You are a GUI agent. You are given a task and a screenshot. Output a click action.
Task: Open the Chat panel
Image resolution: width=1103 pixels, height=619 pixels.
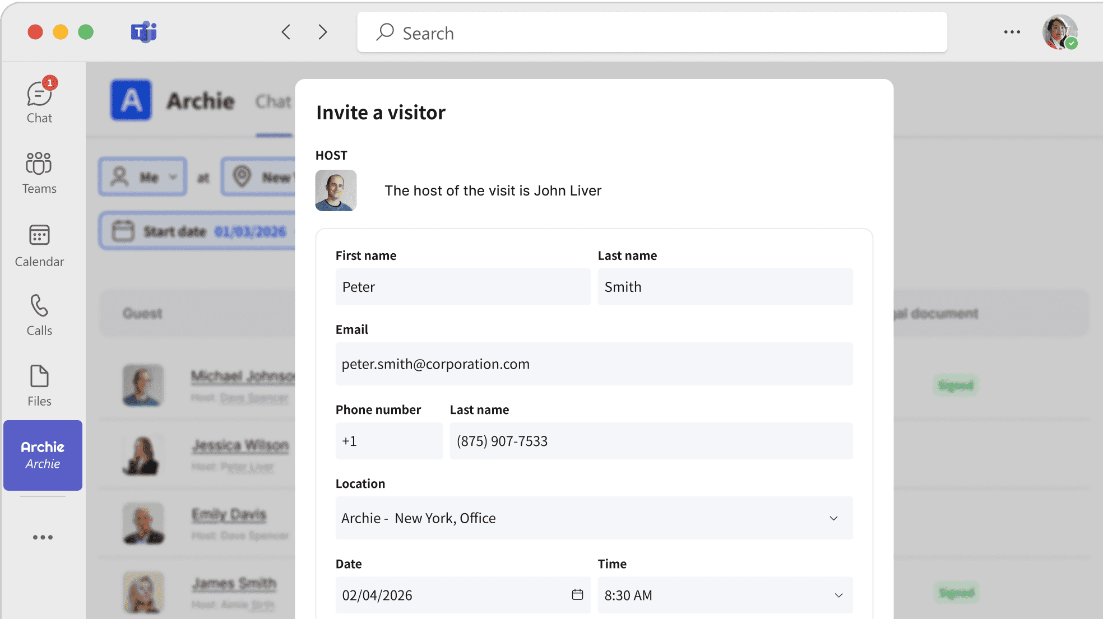coord(39,100)
